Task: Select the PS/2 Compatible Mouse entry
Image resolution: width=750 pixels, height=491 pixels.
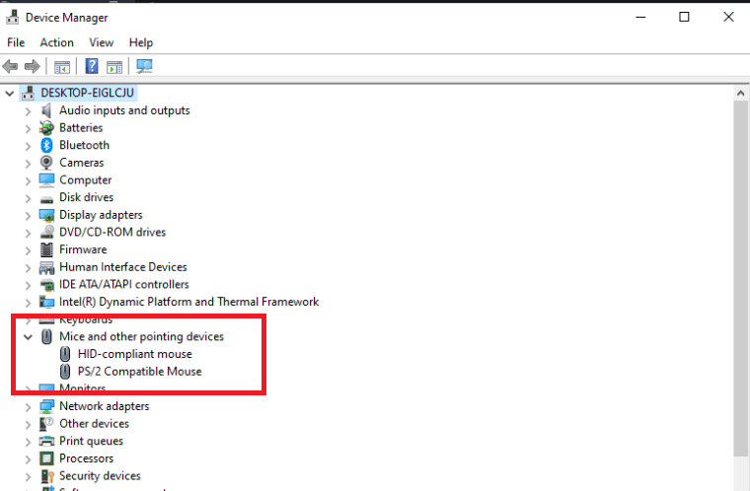Action: [x=140, y=372]
